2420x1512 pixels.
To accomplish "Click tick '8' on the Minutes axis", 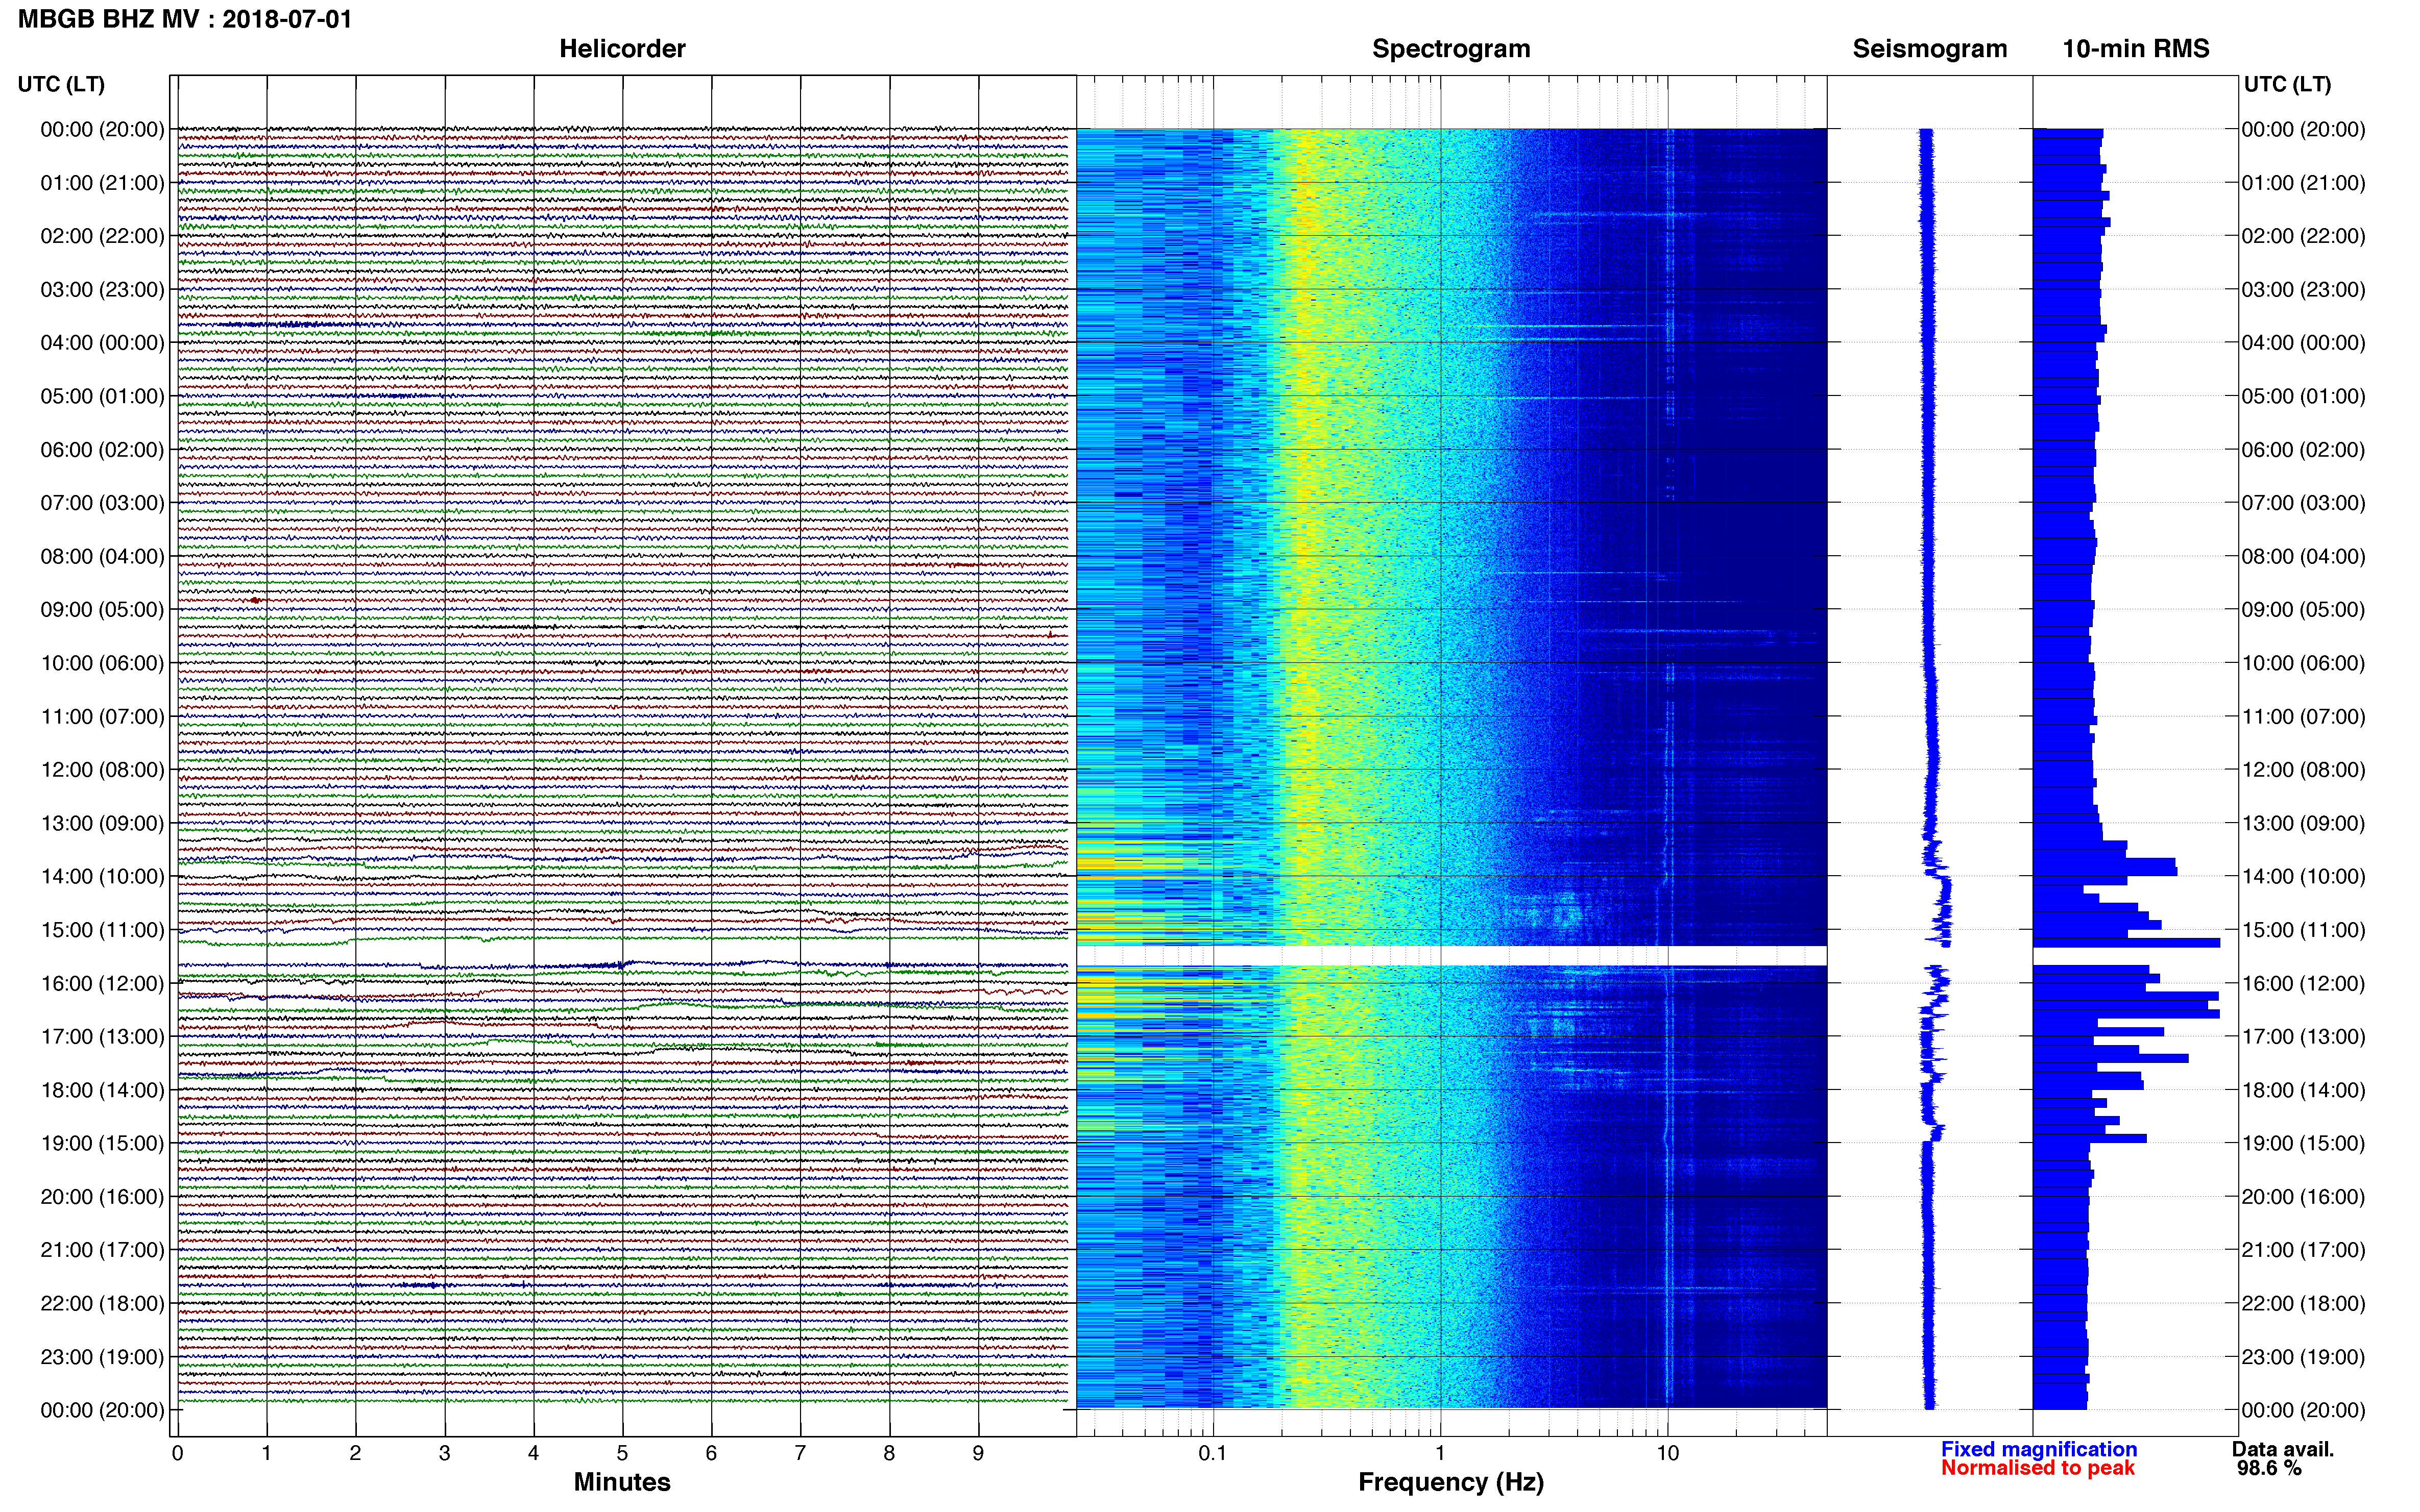I will click(889, 1453).
